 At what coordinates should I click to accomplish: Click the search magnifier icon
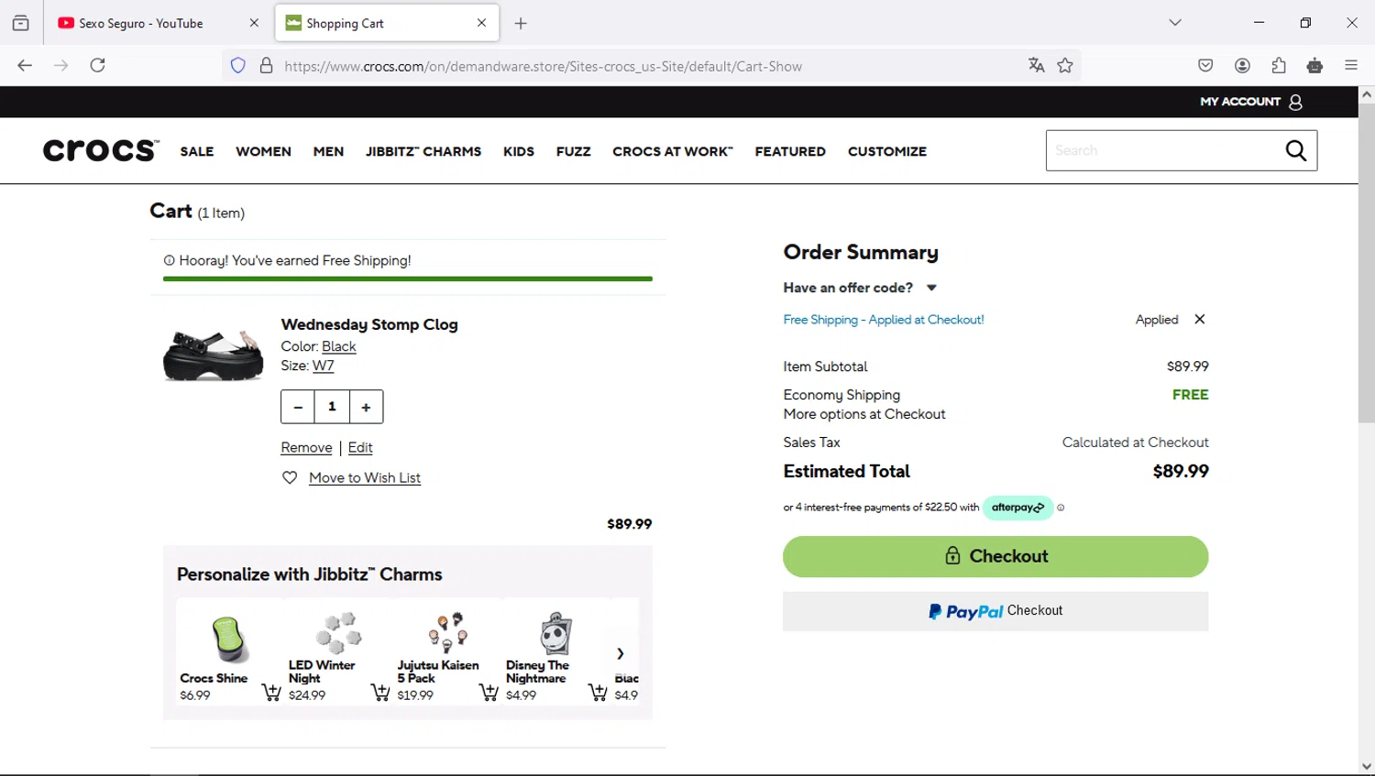click(1295, 150)
